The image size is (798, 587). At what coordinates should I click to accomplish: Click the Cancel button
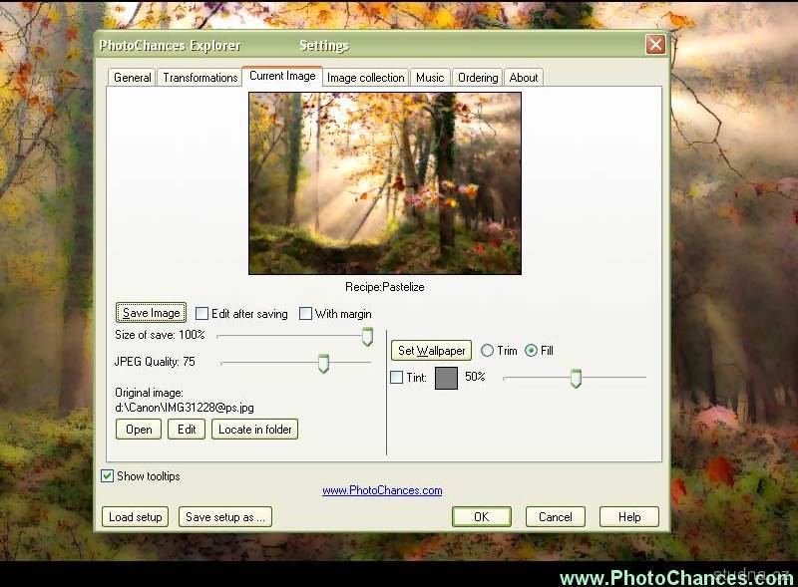click(x=556, y=517)
